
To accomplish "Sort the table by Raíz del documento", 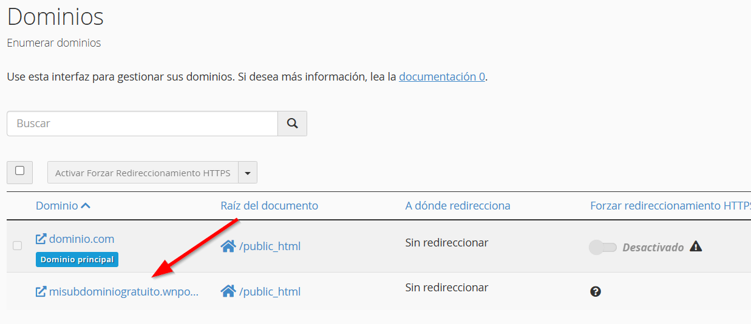I will pos(269,206).
